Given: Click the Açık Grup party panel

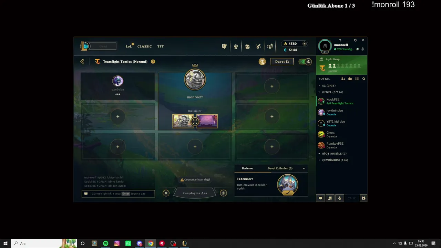Looking at the screenshot, I should pos(342,65).
